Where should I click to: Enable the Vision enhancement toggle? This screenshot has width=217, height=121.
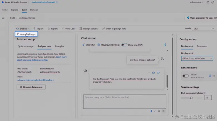(x=185, y=76)
